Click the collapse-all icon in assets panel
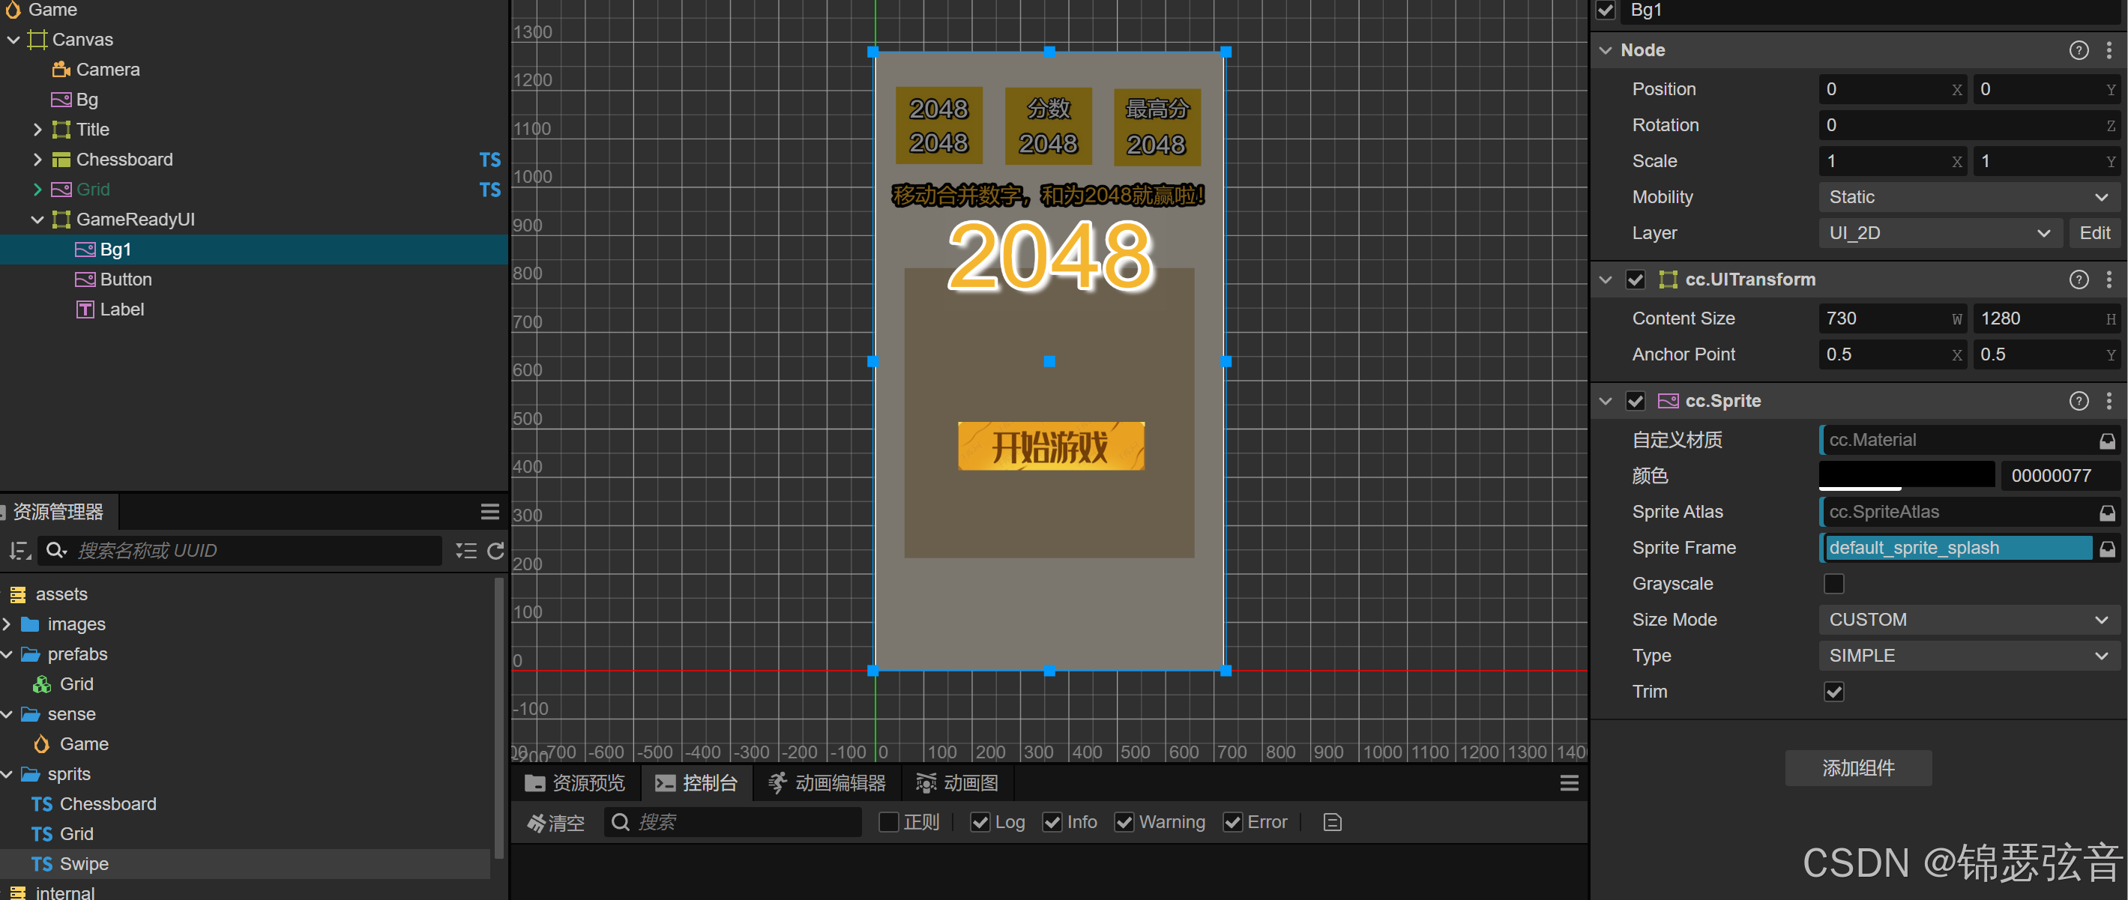Screen dimensions: 2128x900 tap(466, 551)
